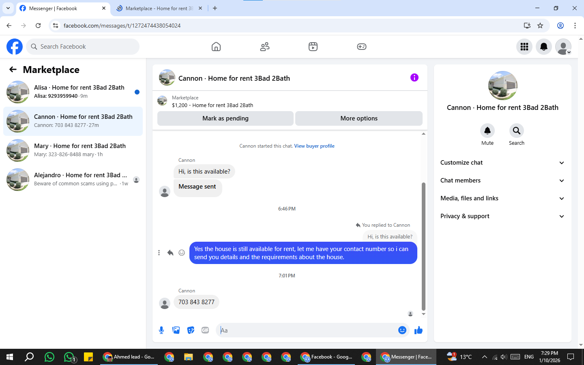Expand Media, files and links section
584x365 pixels.
(x=502, y=198)
